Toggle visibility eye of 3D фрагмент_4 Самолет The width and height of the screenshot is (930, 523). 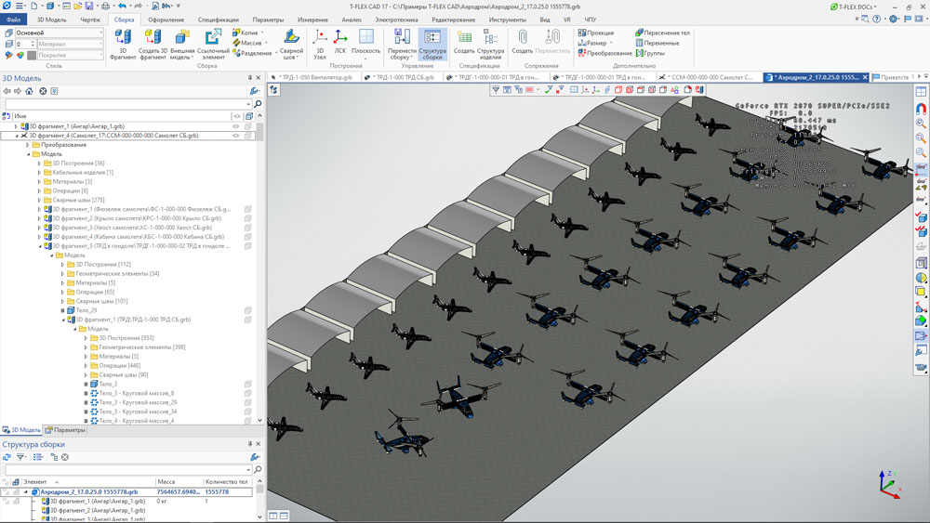pos(236,136)
